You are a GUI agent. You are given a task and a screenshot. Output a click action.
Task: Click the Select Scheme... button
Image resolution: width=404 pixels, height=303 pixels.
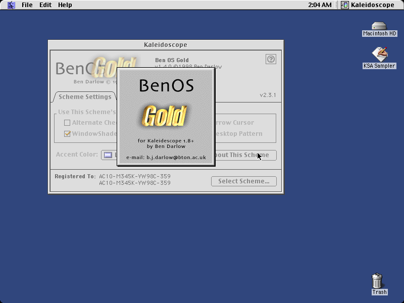(x=244, y=181)
